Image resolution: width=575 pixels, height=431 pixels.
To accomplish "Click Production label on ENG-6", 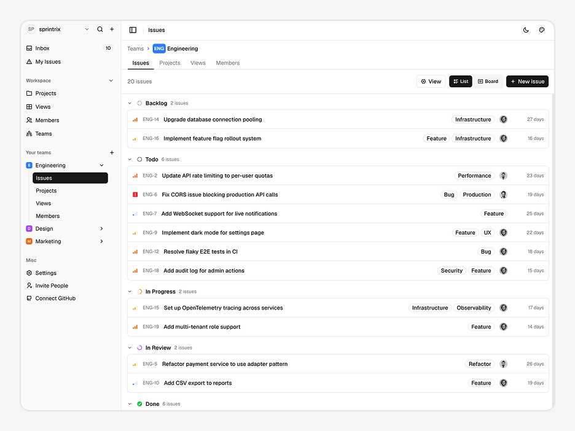I will (477, 195).
